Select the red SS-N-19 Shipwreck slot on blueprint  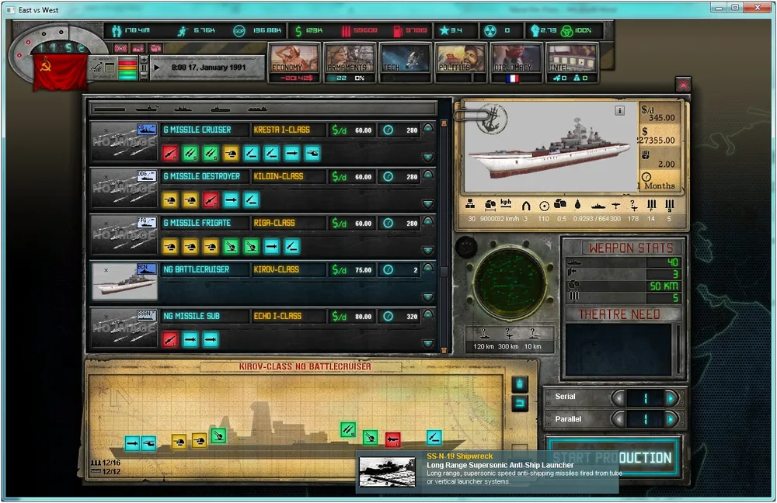point(393,439)
